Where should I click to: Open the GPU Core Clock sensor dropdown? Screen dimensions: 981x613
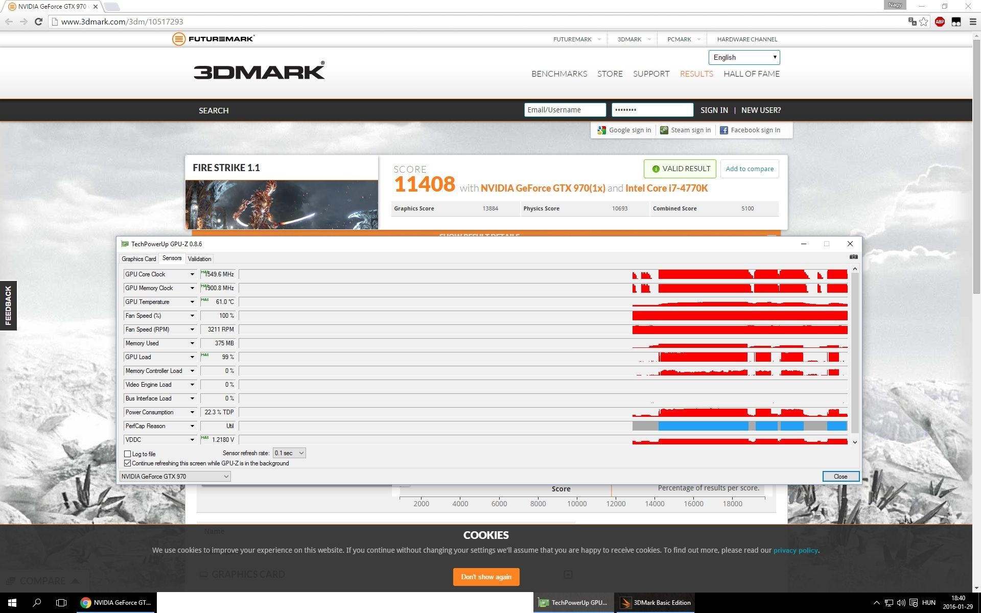(x=192, y=274)
